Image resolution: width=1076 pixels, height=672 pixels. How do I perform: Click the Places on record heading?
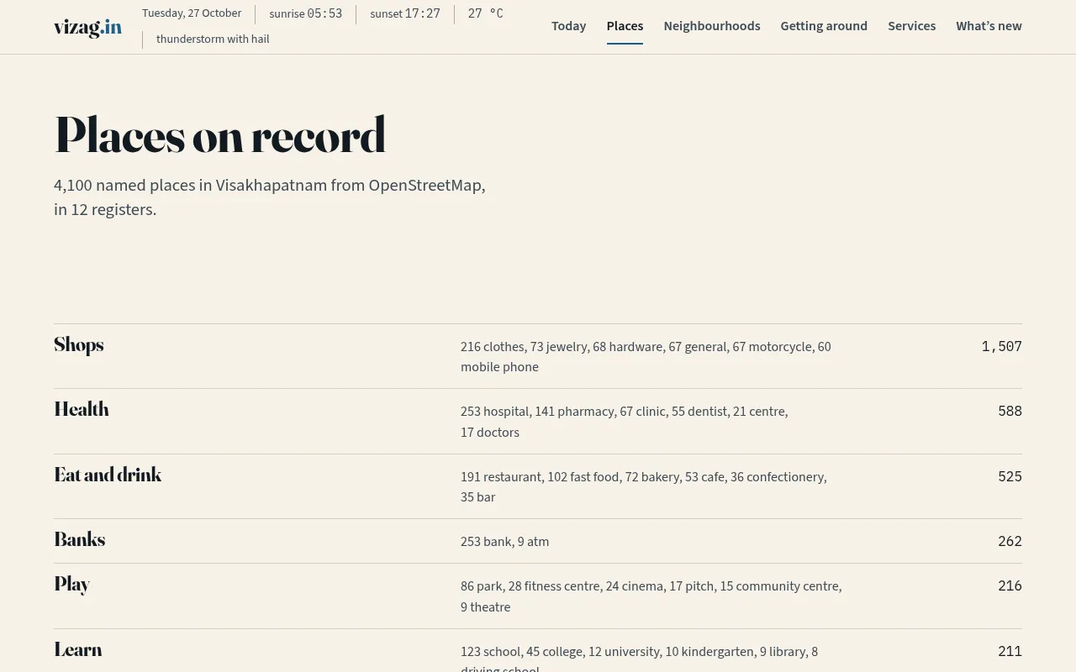pyautogui.click(x=219, y=135)
